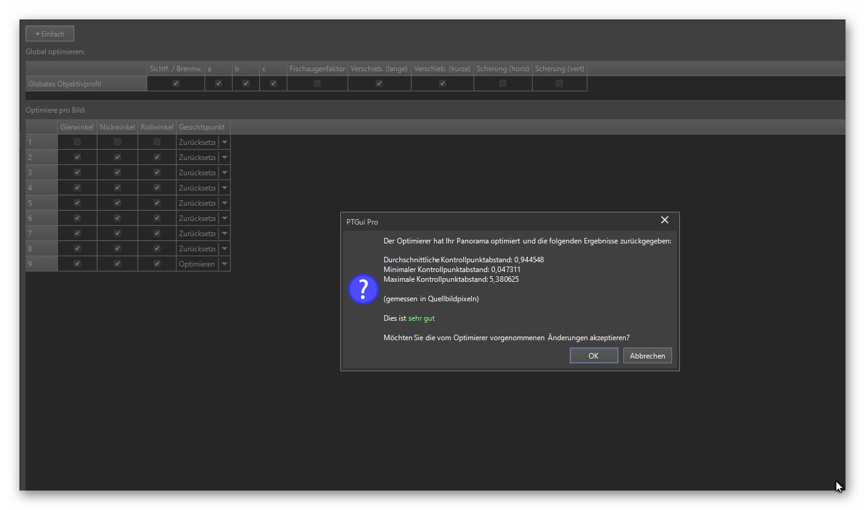This screenshot has height=510, width=865.
Task: Toggle Sichtf. / Brennw. checkbox for global lens
Action: (x=176, y=84)
